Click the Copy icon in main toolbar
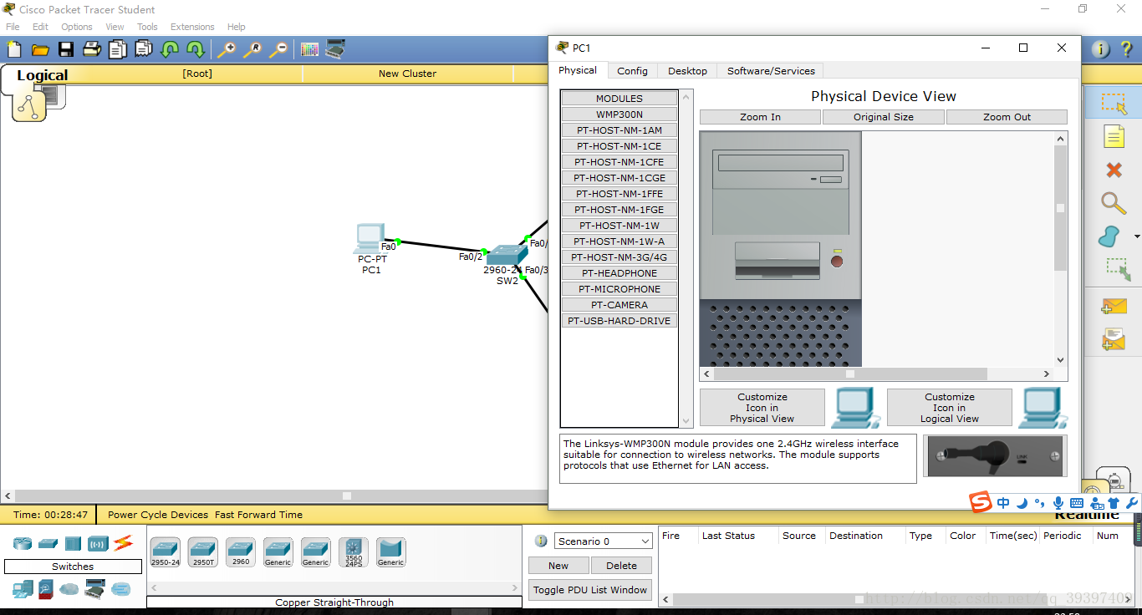 (x=118, y=49)
